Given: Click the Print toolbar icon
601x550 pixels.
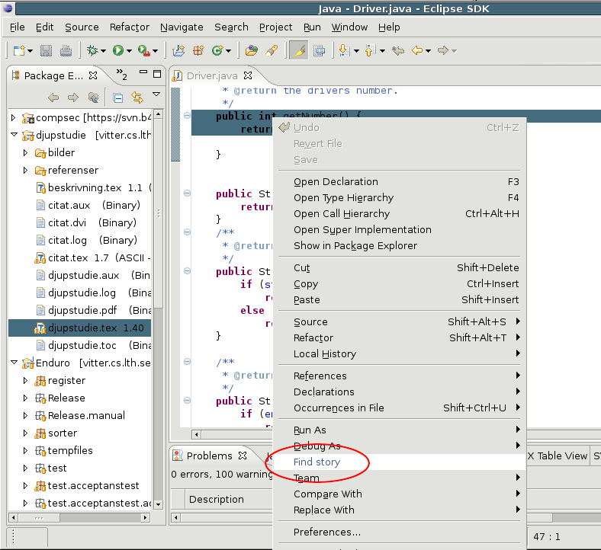Looking at the screenshot, I should point(66,50).
